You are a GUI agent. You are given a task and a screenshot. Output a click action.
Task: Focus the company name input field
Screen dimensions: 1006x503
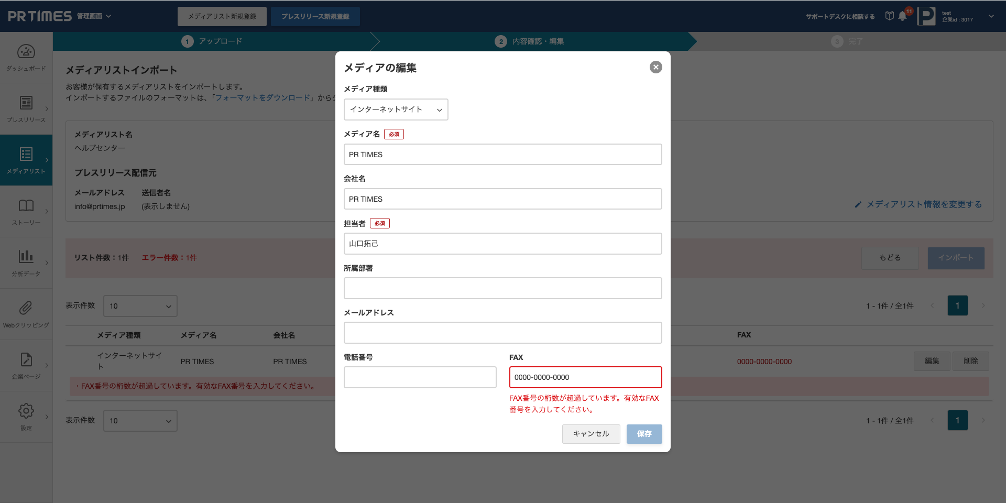pos(503,199)
